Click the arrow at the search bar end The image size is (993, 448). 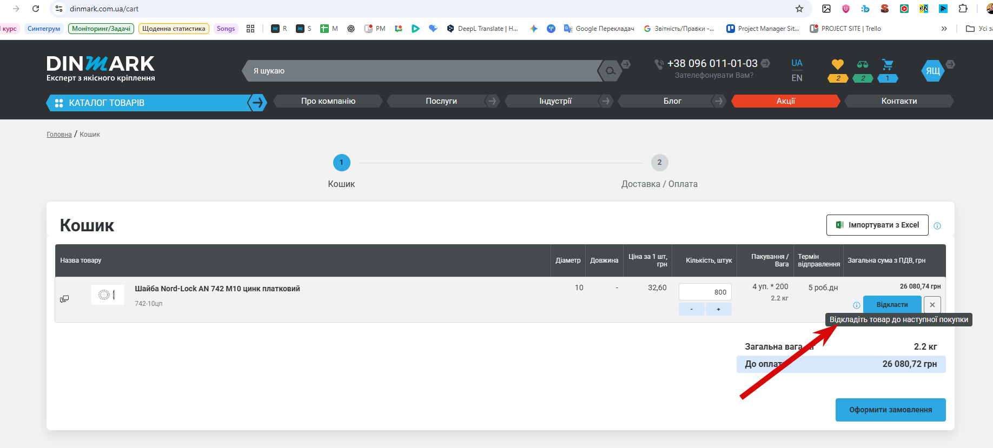click(626, 64)
